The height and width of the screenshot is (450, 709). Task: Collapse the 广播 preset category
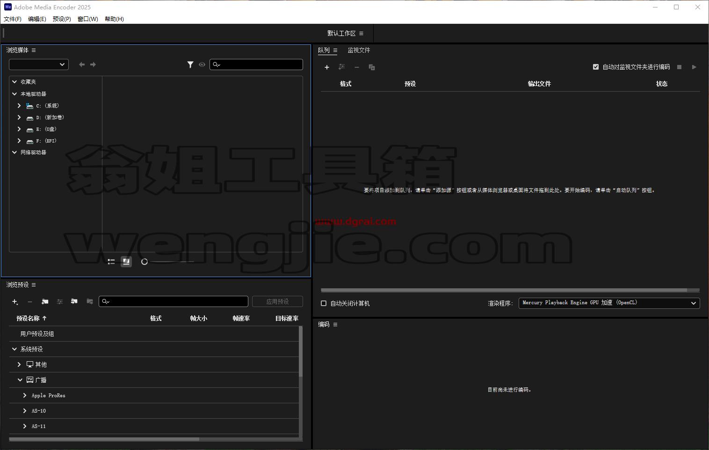click(20, 380)
